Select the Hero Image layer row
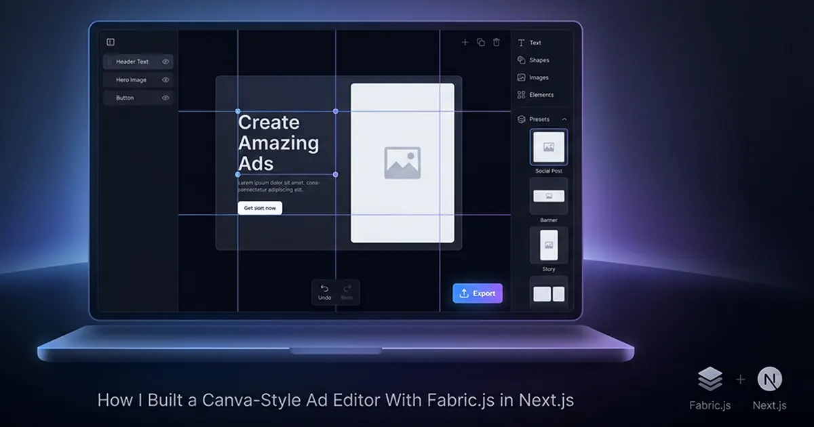814x427 pixels. pos(138,80)
